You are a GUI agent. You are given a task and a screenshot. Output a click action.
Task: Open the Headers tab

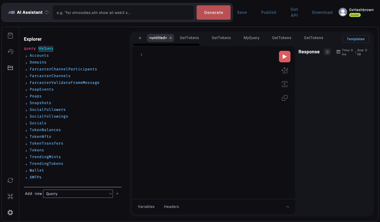tap(171, 207)
